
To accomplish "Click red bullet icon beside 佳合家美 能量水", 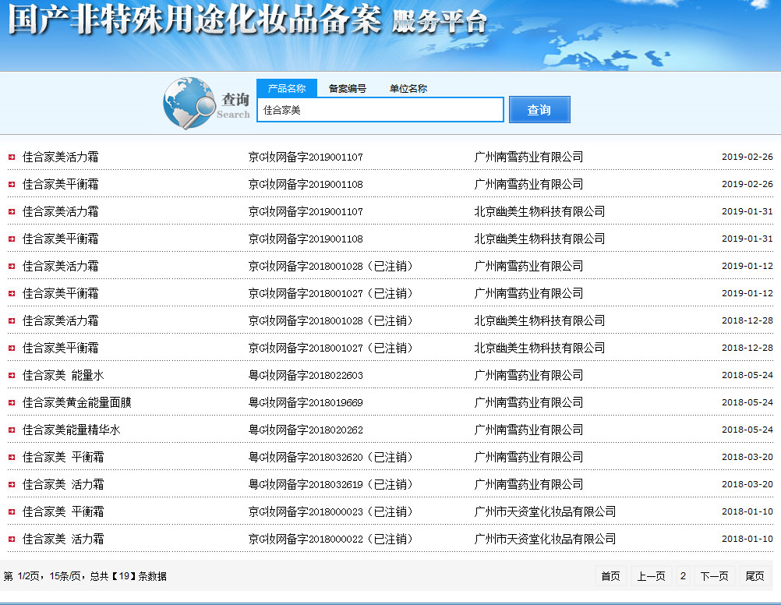I will [11, 376].
